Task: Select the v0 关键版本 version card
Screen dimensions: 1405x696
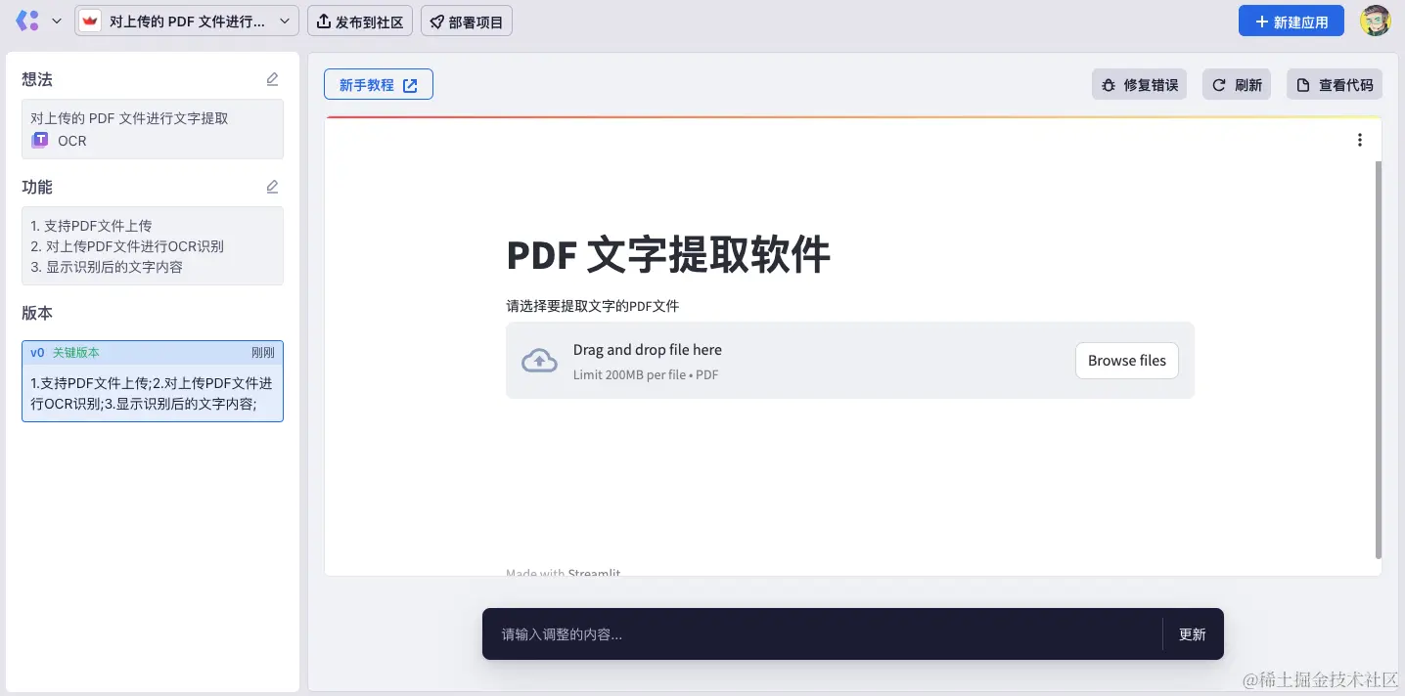Action: tap(153, 381)
